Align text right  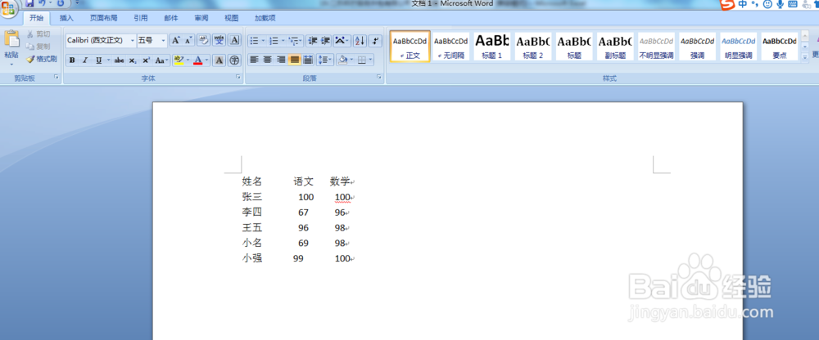click(281, 60)
